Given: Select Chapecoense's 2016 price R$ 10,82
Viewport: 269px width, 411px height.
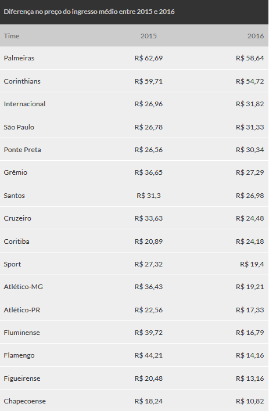Looking at the screenshot, I should [x=250, y=401].
